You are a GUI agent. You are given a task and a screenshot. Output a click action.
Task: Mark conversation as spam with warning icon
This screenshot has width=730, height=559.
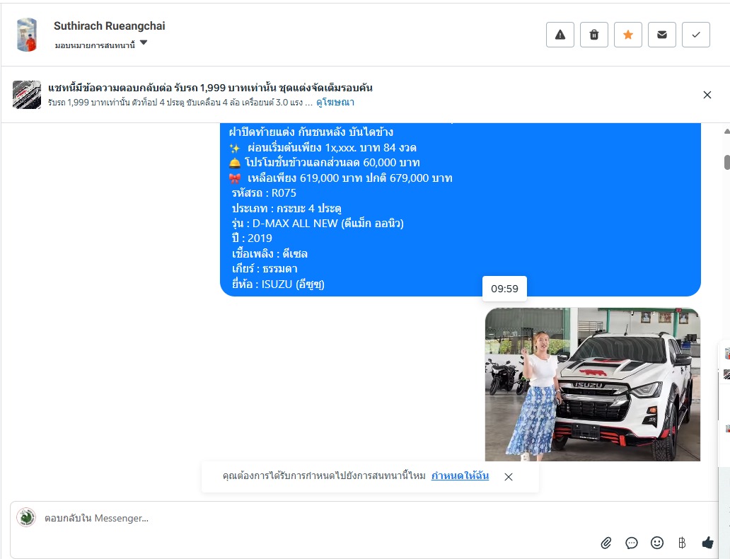560,35
